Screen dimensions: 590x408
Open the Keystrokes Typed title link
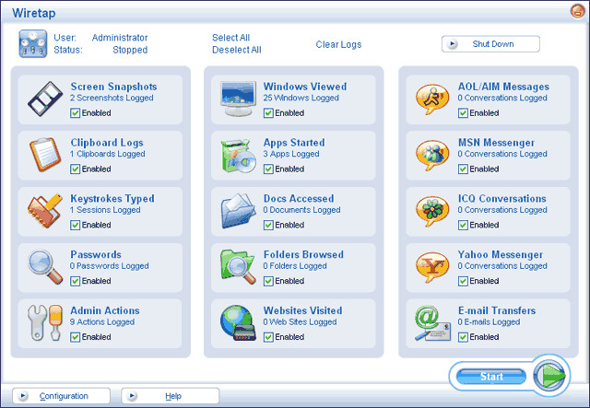(x=112, y=199)
